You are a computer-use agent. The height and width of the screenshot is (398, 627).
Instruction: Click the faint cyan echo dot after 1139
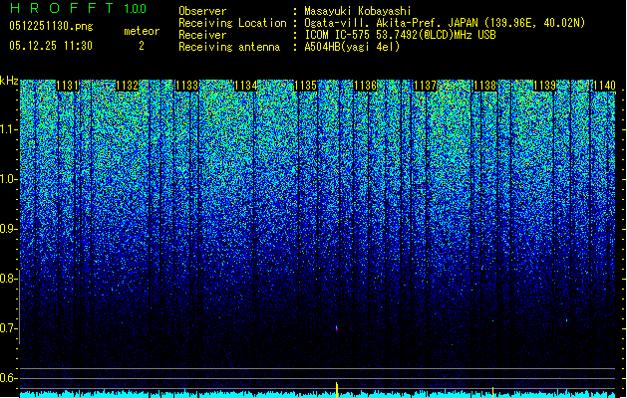pos(566,320)
